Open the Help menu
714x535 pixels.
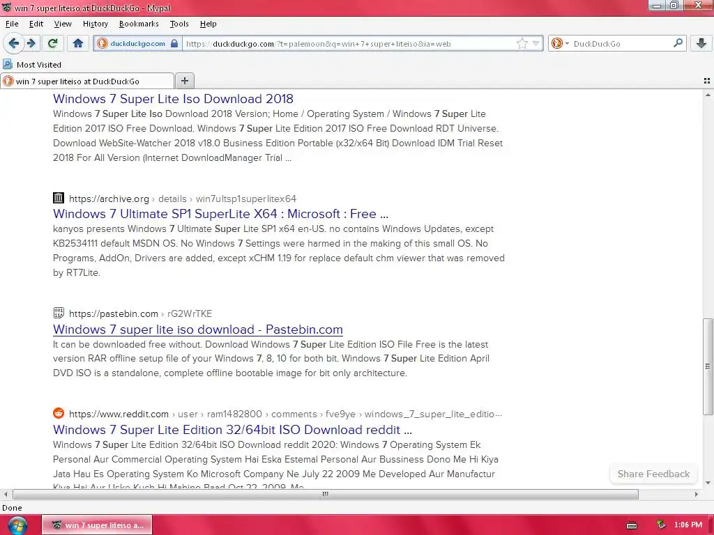point(208,24)
